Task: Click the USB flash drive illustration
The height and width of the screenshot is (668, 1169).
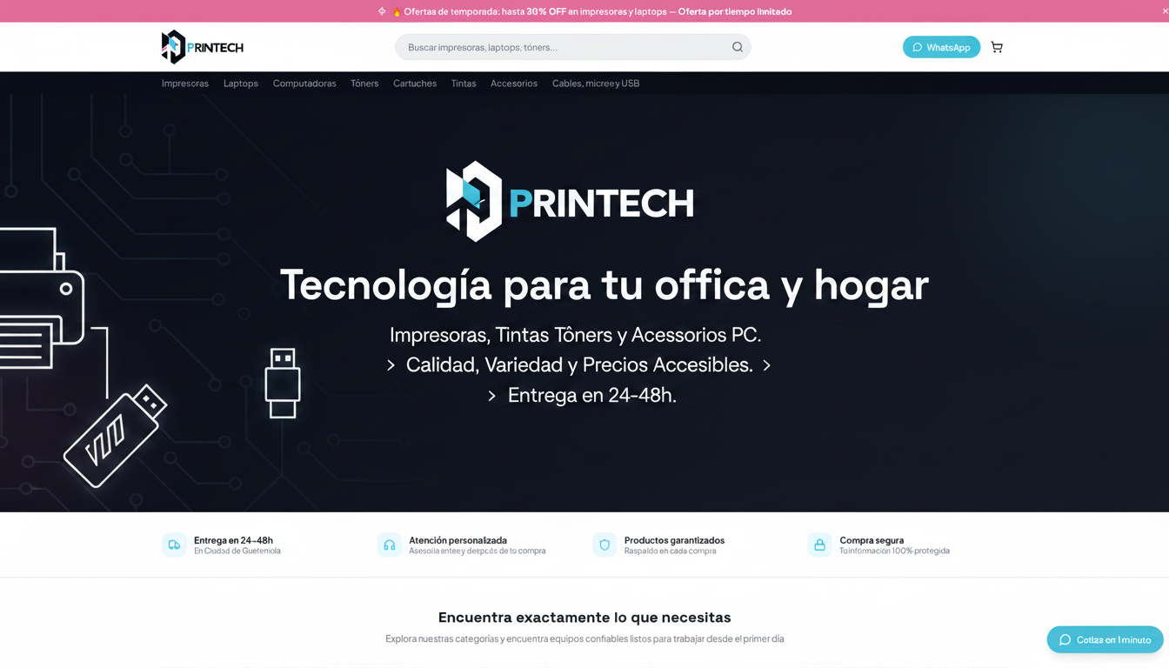Action: (x=115, y=436)
